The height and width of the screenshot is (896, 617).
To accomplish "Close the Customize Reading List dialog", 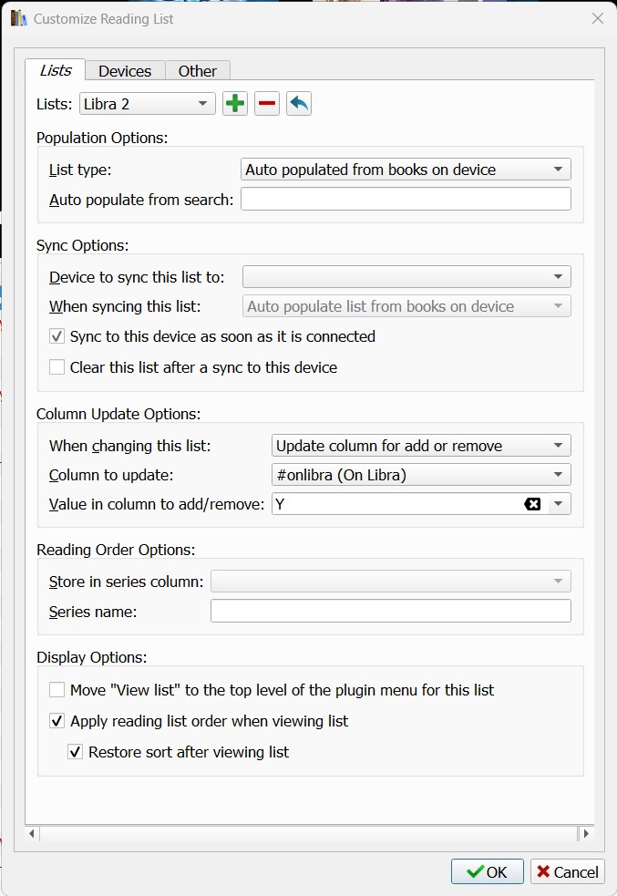I will point(598,18).
